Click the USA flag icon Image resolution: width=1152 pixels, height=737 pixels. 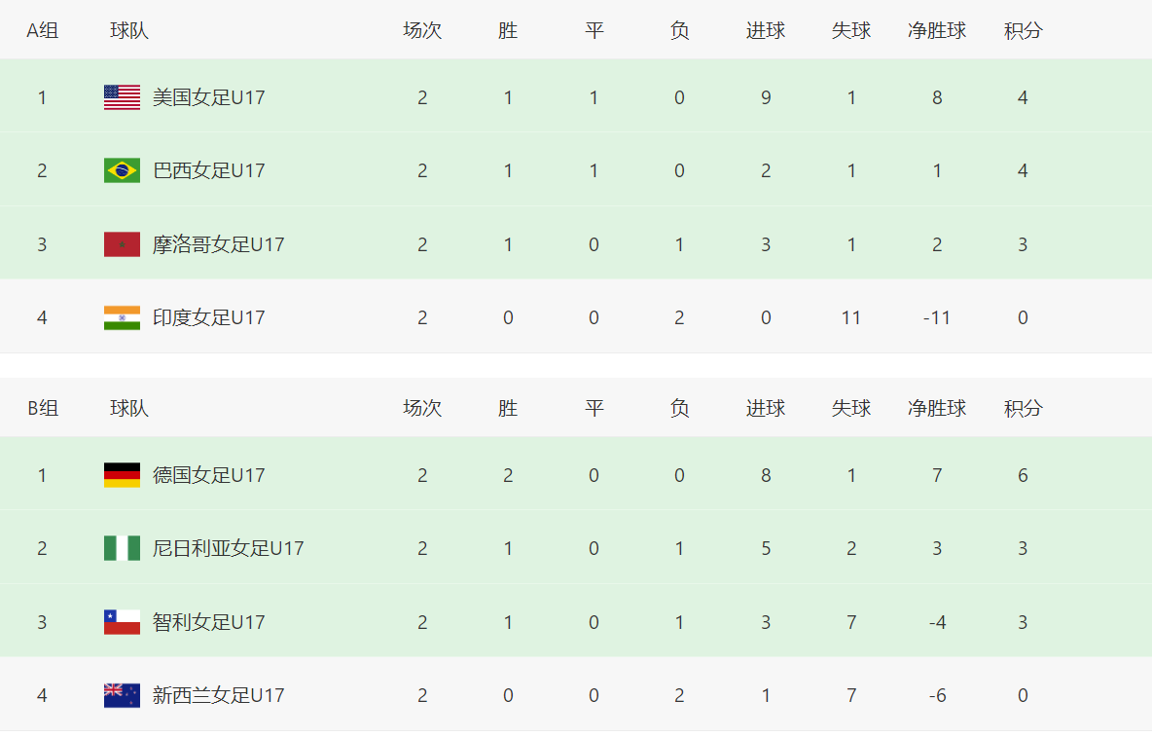122,97
